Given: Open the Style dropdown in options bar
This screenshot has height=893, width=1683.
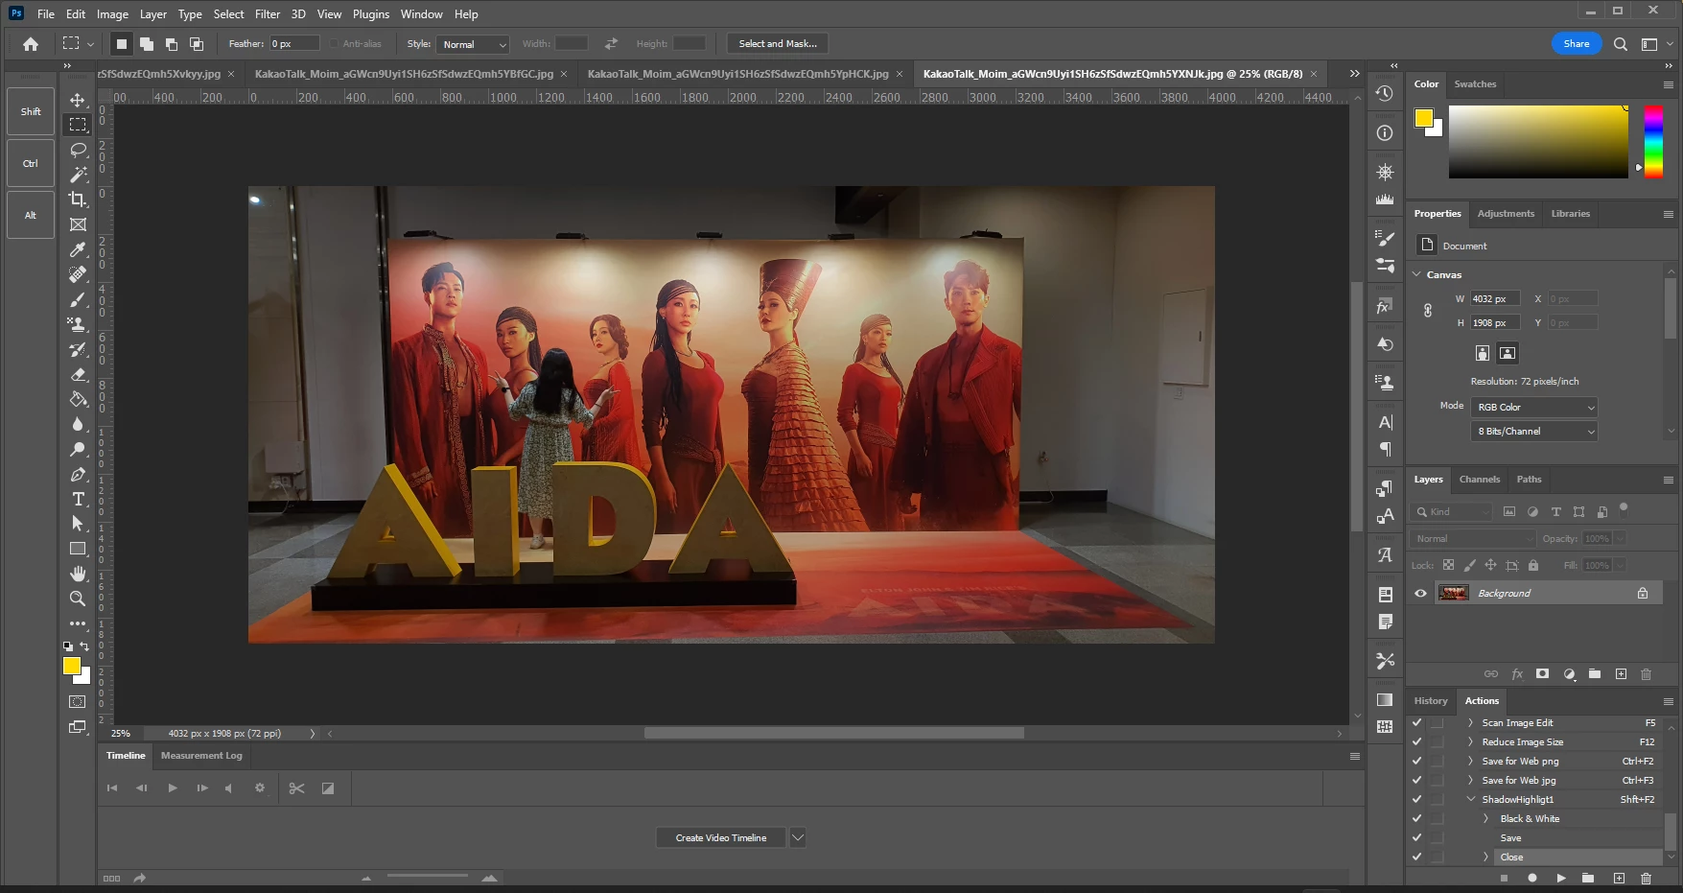Looking at the screenshot, I should click(x=473, y=44).
